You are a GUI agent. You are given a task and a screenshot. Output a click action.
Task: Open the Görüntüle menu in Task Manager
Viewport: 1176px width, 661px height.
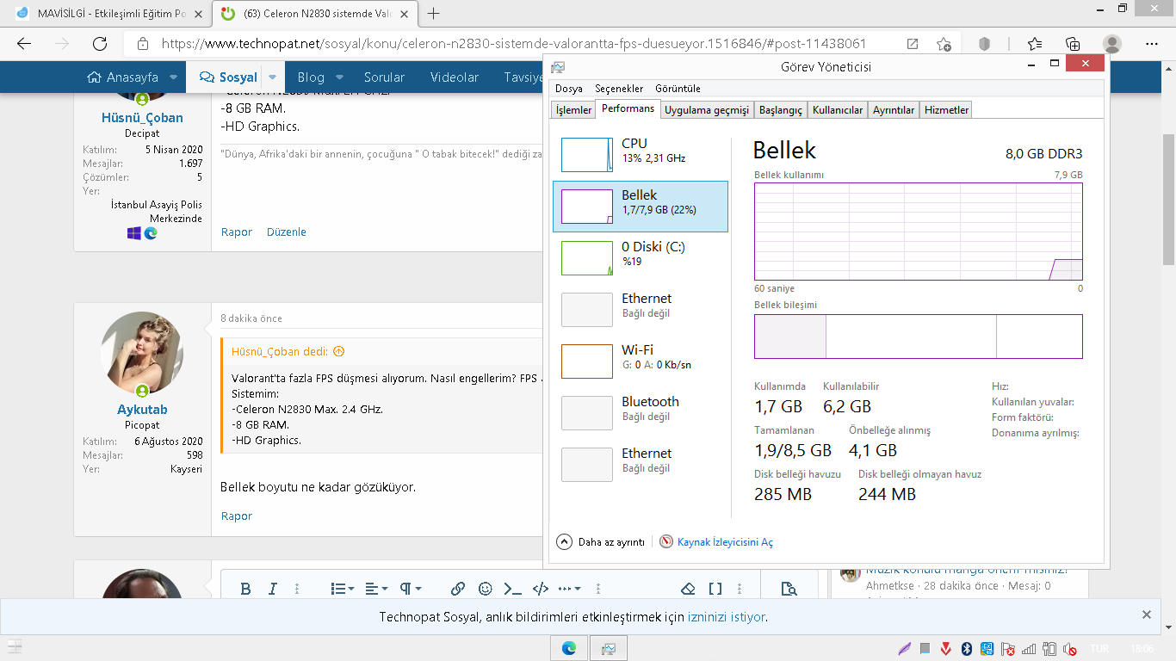pos(678,89)
